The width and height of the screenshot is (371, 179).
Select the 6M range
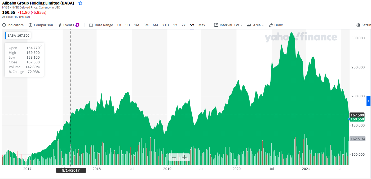tap(155, 25)
